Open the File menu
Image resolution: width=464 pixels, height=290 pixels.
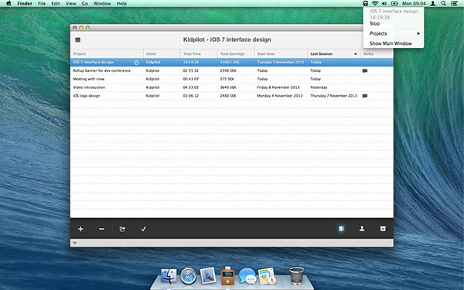pos(42,4)
